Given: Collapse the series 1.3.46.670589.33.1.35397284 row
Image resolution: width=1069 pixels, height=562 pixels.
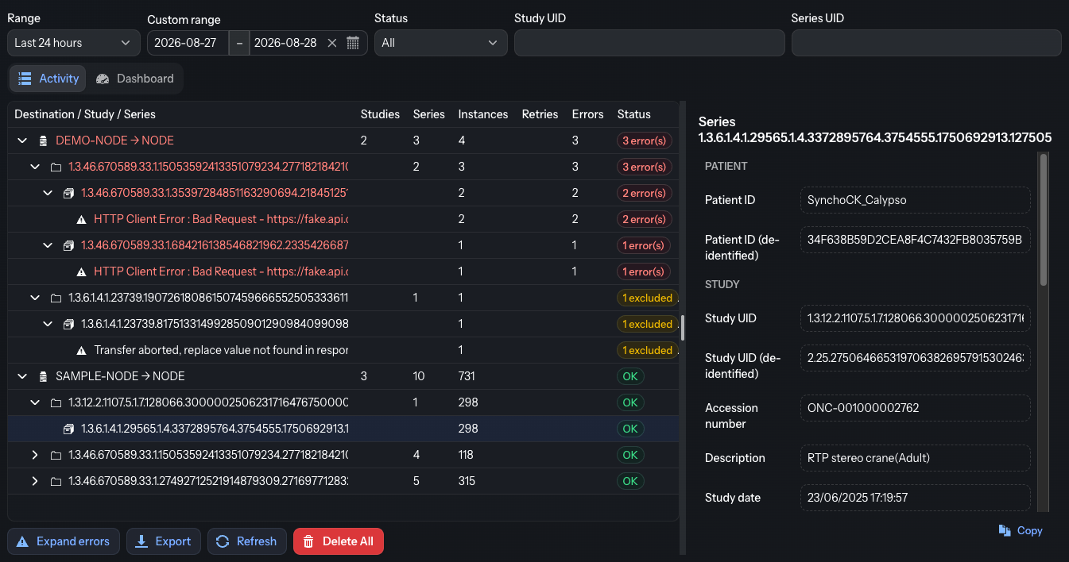Looking at the screenshot, I should coord(48,193).
